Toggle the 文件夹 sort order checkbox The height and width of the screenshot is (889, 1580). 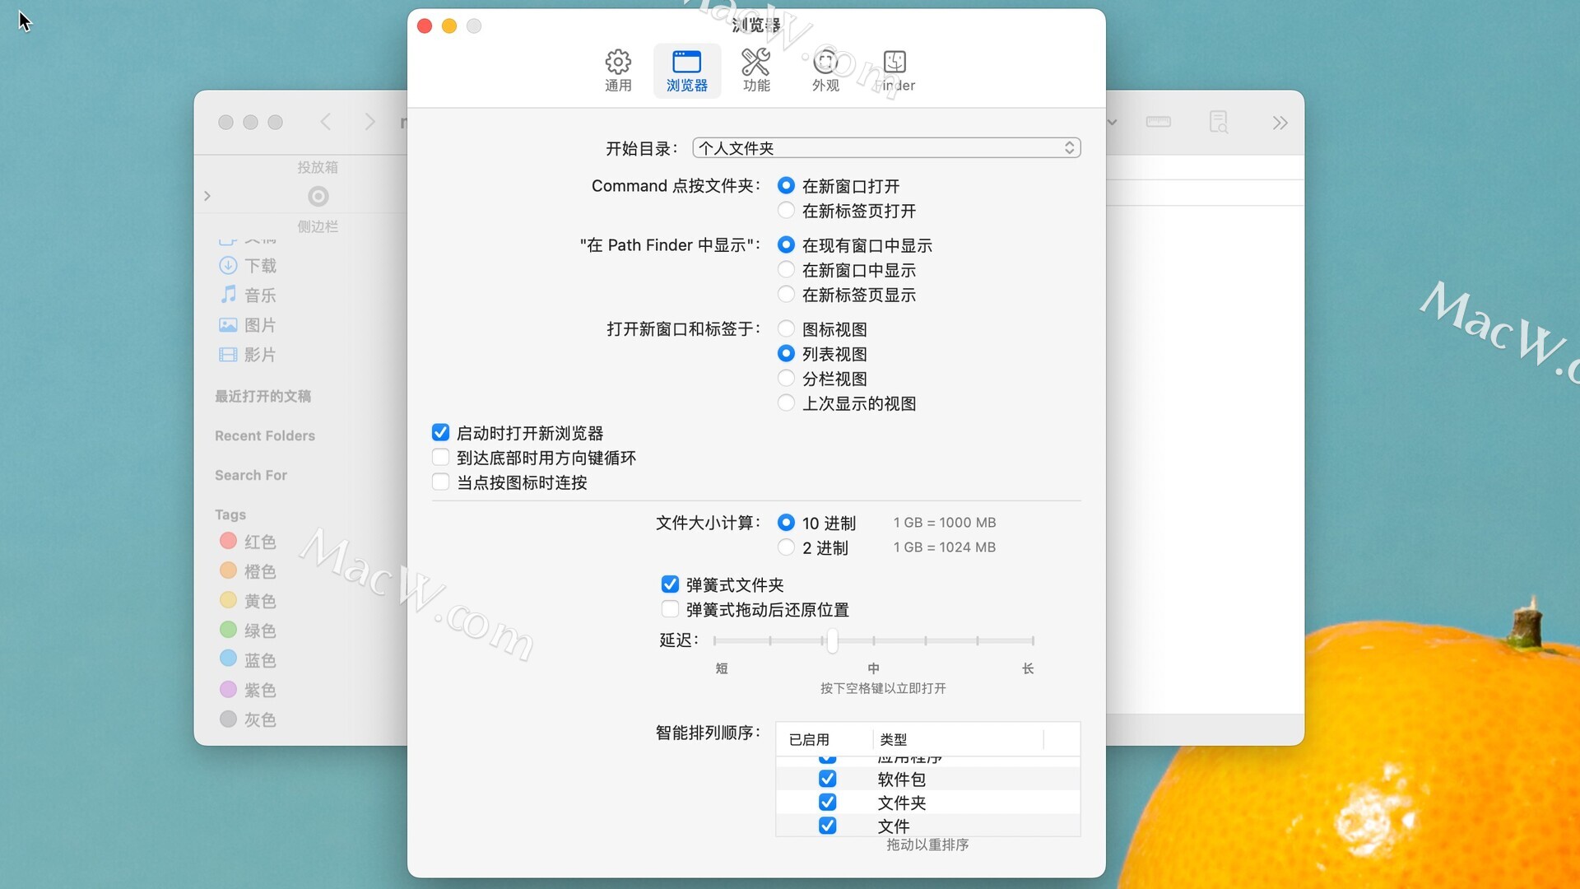827,802
